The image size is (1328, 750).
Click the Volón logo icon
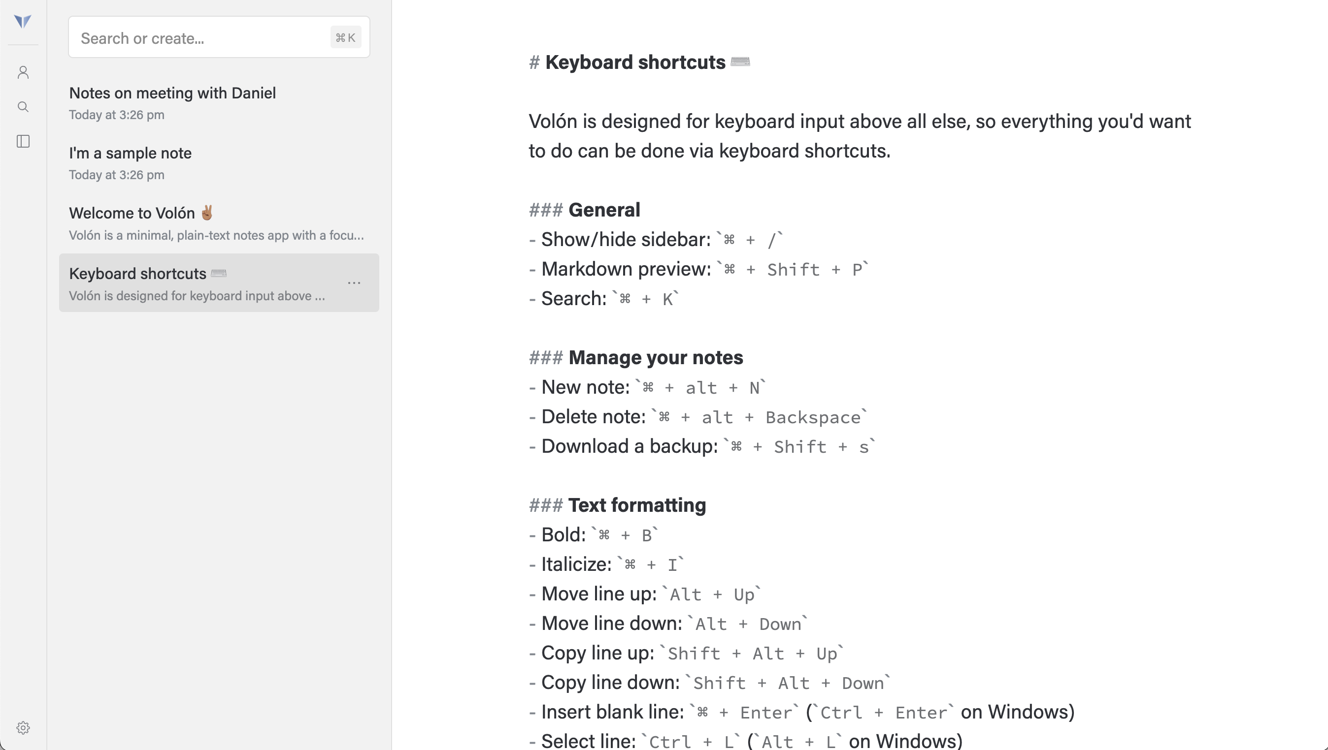(x=23, y=22)
